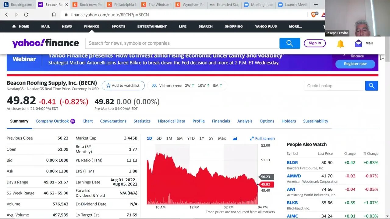The image size is (390, 219).
Task: Open MAIL in top navigation
Action: (45, 26)
